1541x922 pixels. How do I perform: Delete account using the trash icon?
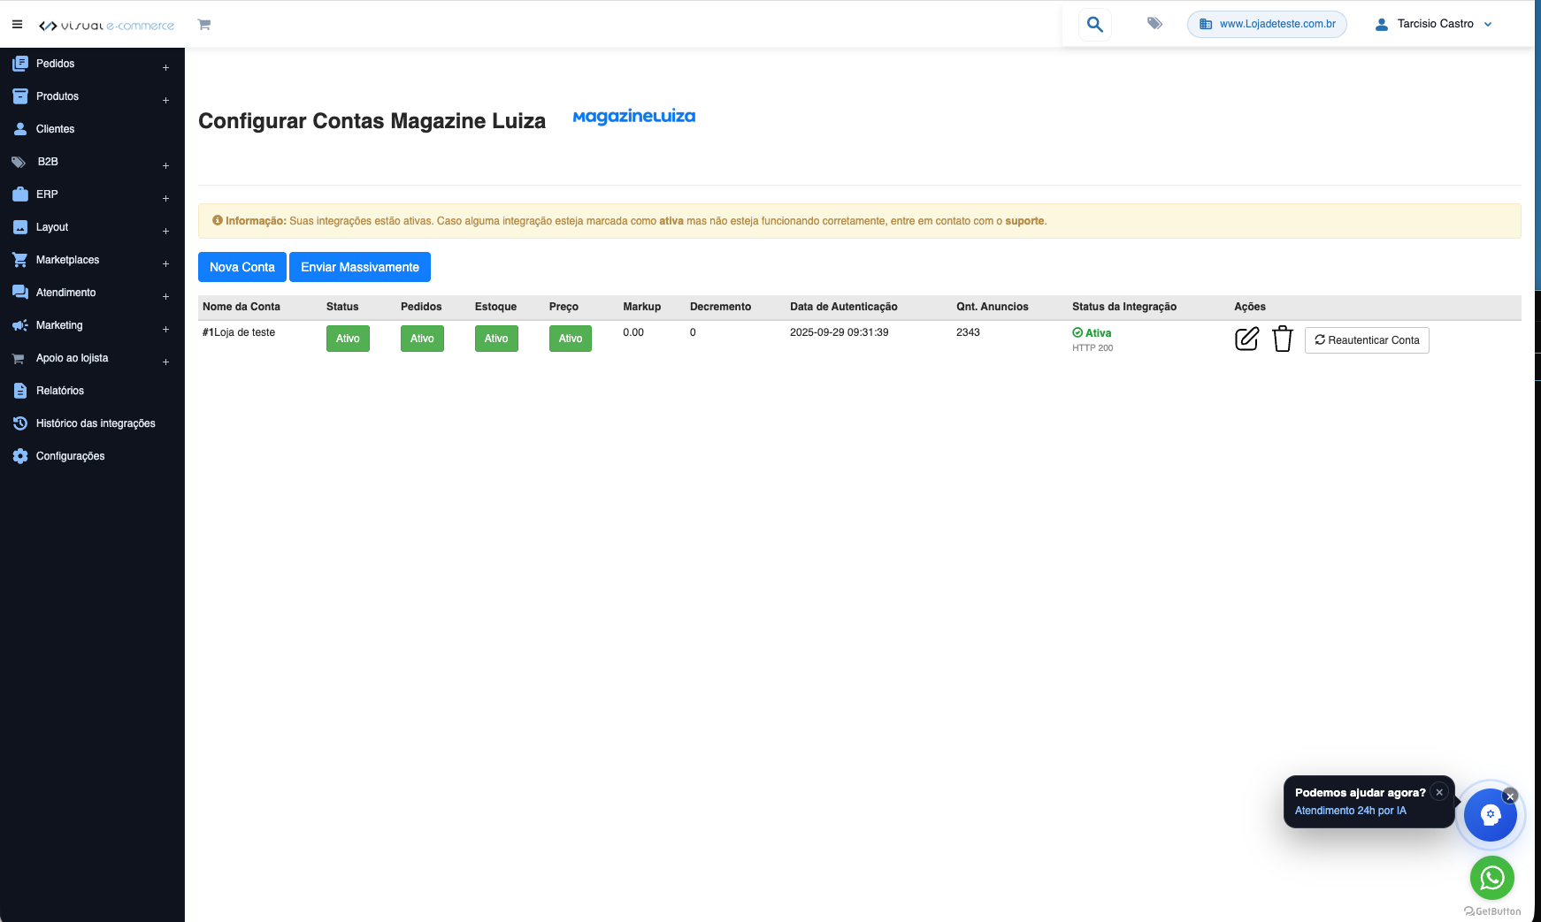[1283, 339]
